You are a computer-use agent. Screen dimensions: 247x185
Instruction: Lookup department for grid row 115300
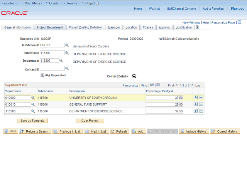pyautogui.click(x=33, y=111)
